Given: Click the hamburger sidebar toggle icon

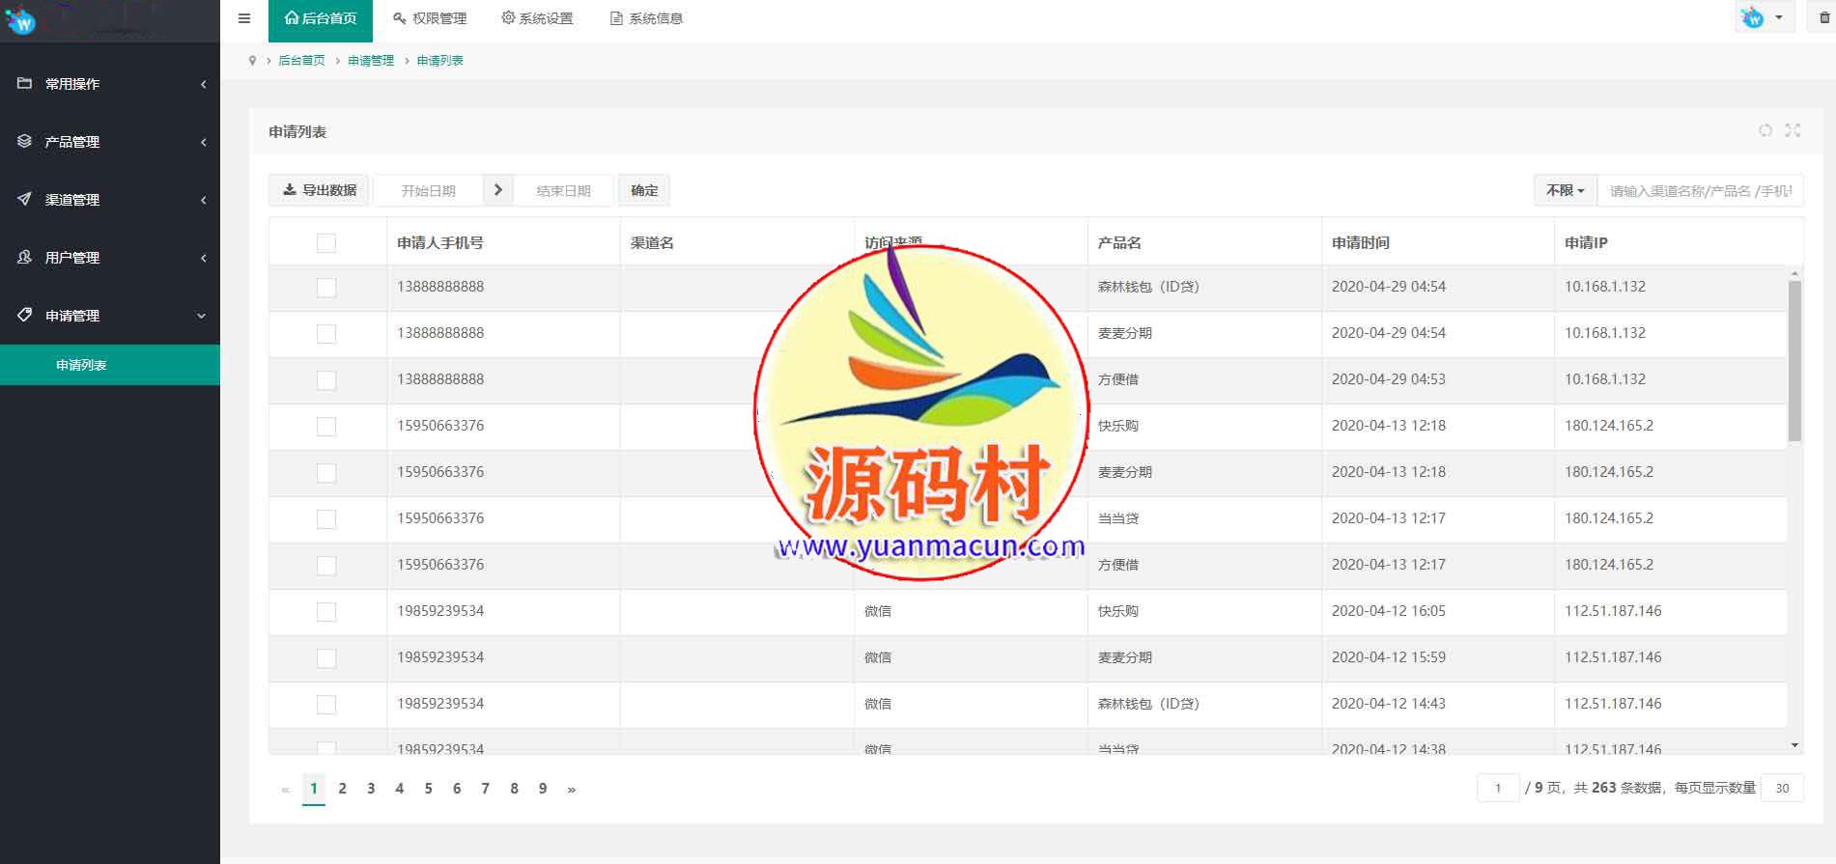Looking at the screenshot, I should [244, 18].
